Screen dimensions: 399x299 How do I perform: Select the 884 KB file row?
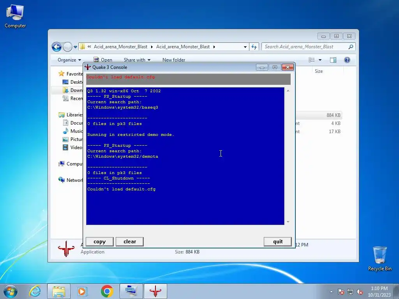click(319, 115)
